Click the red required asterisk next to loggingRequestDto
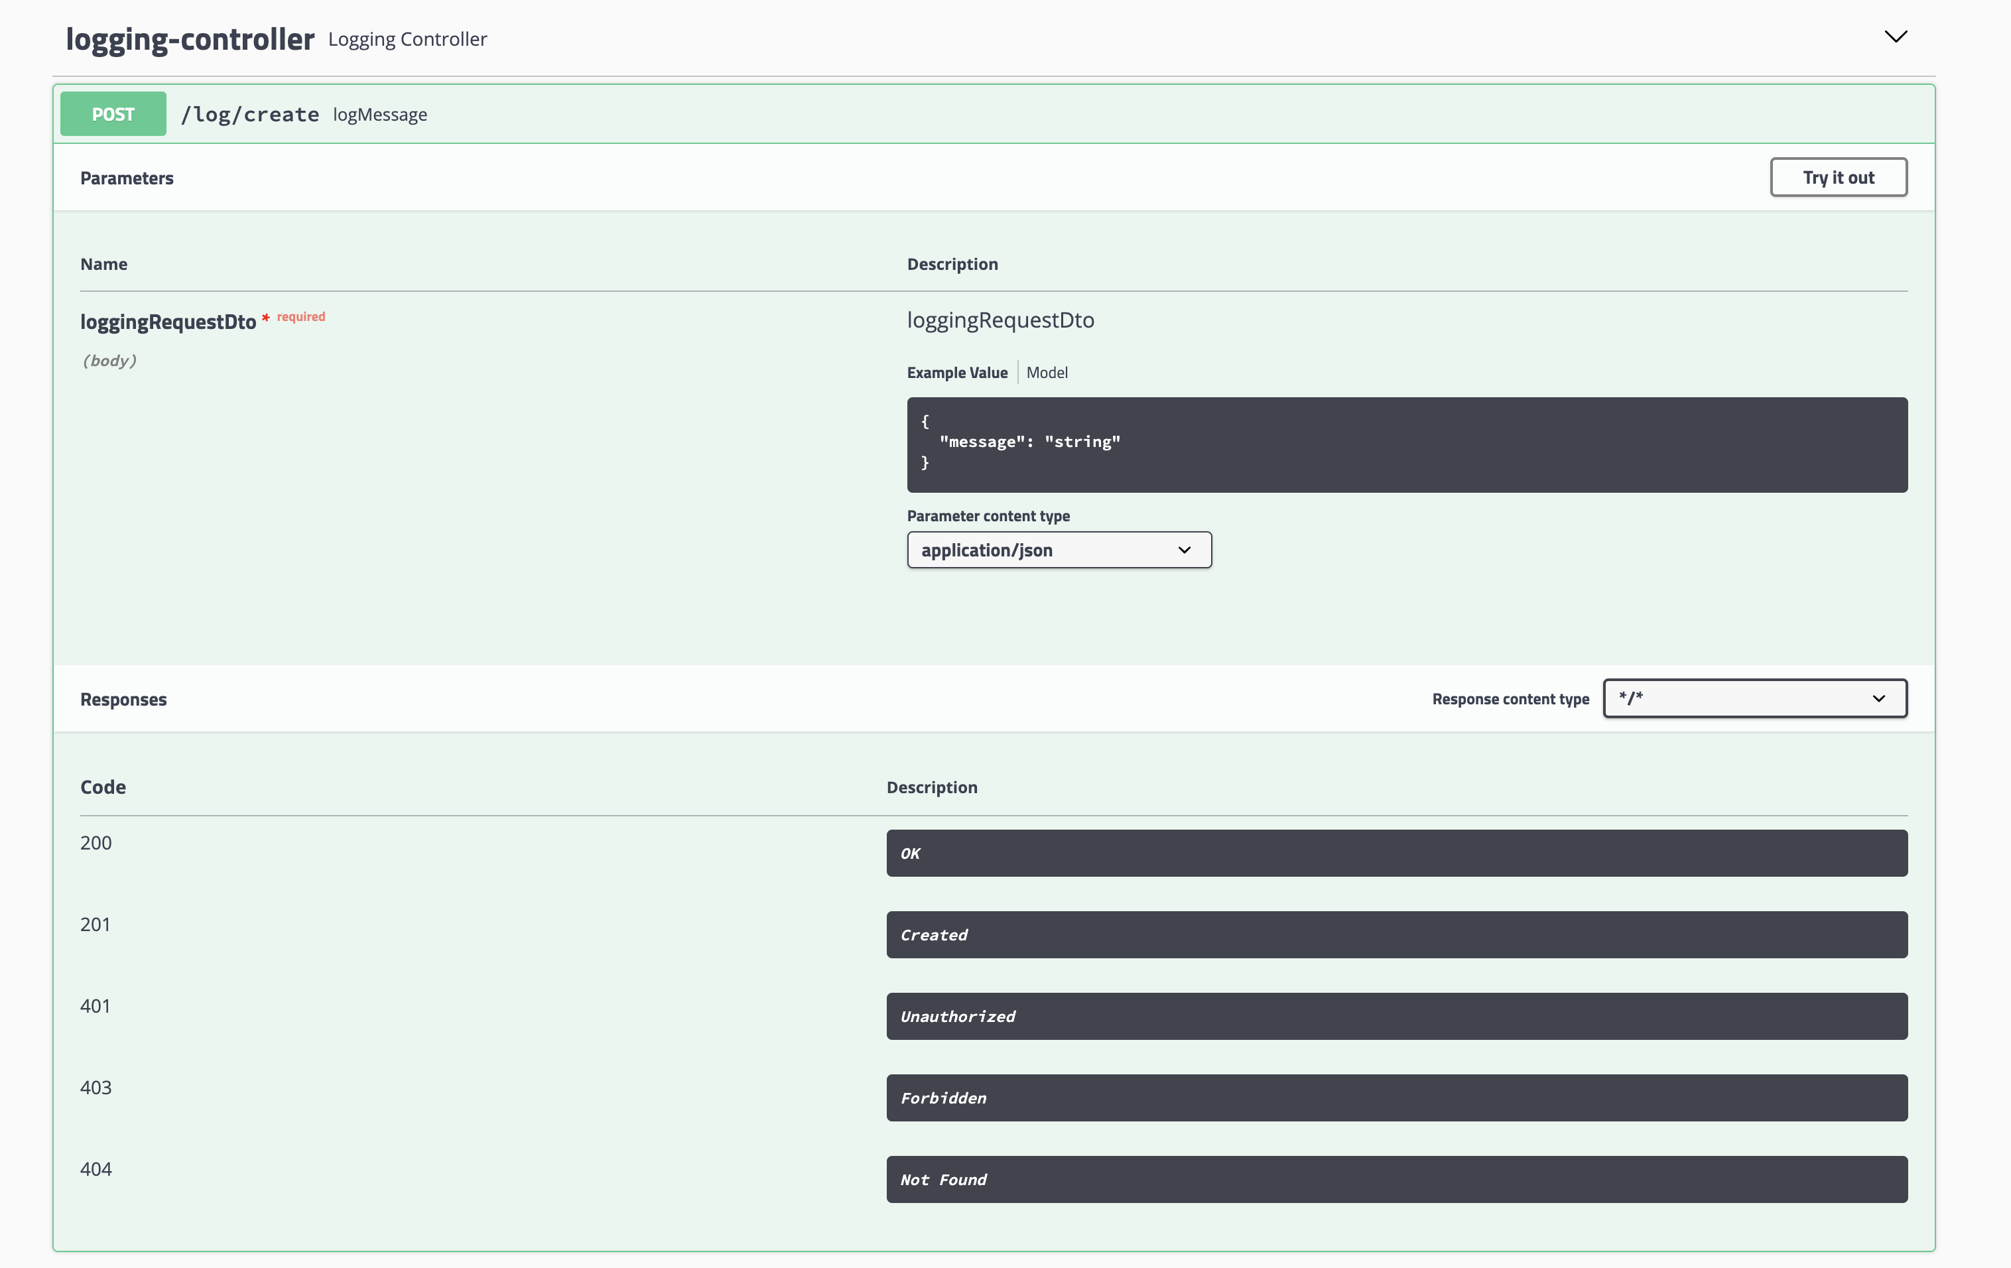The height and width of the screenshot is (1268, 2011). (265, 318)
